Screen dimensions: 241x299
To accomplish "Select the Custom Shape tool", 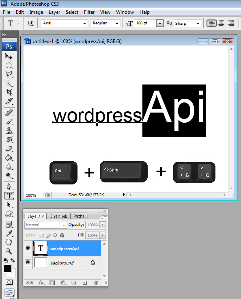I will 9,214.
